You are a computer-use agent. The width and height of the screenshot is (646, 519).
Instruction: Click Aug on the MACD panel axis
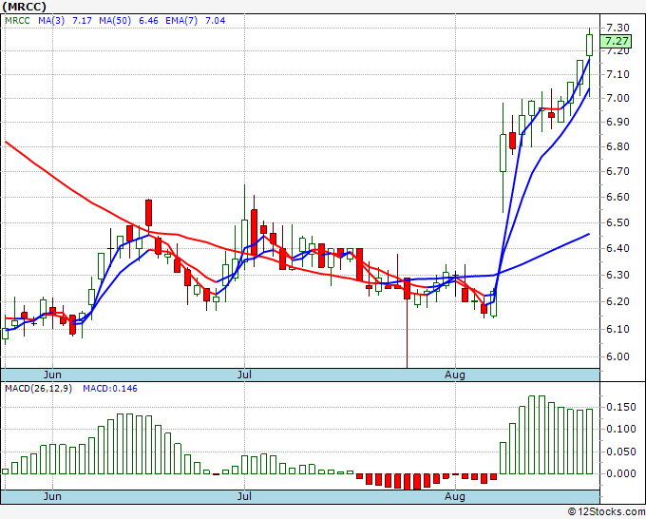click(x=455, y=496)
